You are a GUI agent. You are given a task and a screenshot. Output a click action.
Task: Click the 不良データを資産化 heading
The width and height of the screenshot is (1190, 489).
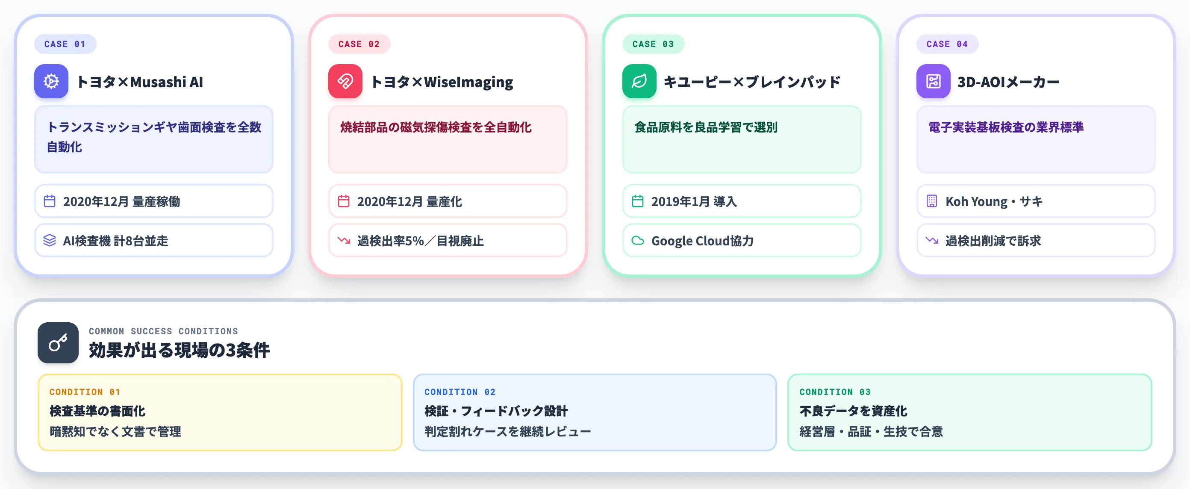click(x=853, y=411)
